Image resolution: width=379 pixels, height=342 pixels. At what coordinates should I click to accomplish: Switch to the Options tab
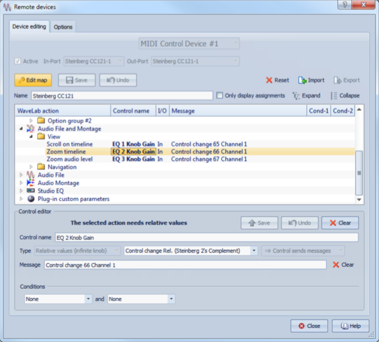[63, 27]
